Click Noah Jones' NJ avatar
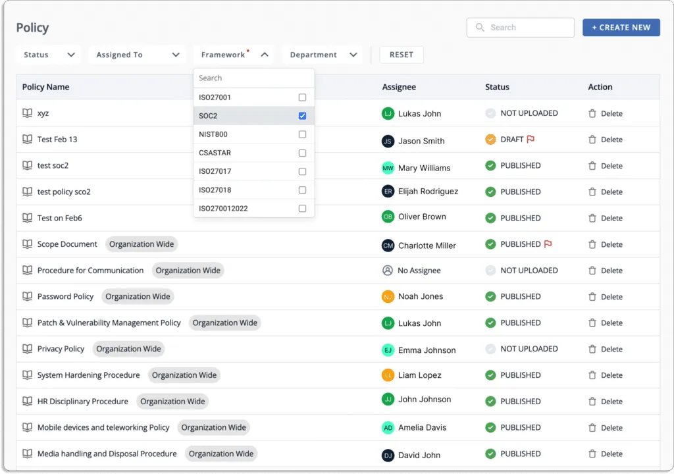 388,297
